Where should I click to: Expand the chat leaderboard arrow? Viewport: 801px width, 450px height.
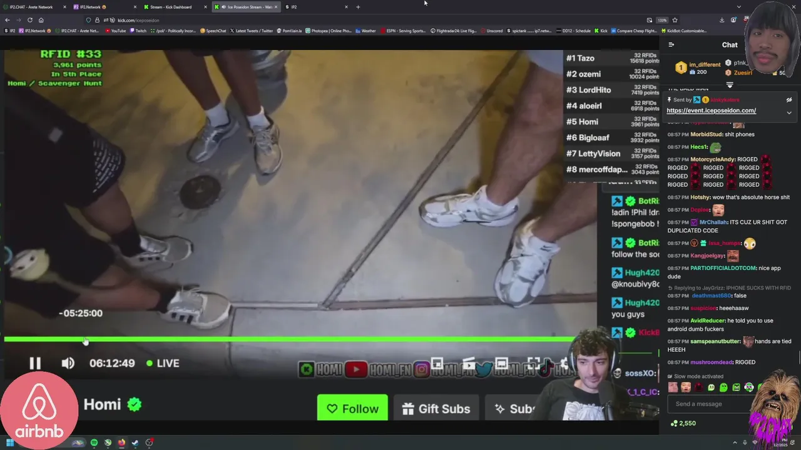730,84
